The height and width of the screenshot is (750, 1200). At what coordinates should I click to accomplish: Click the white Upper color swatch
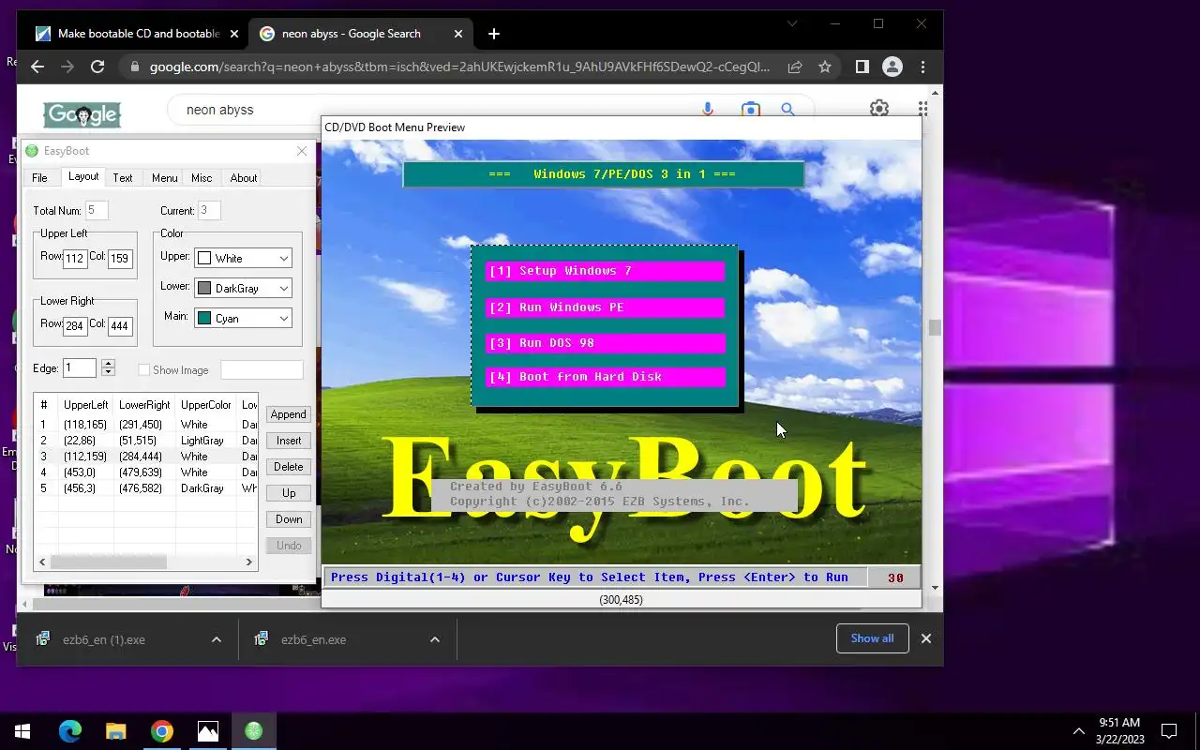pyautogui.click(x=204, y=258)
